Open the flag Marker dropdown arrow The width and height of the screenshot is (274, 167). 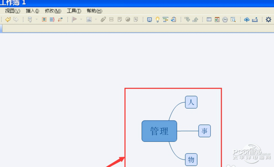(x=81, y=20)
